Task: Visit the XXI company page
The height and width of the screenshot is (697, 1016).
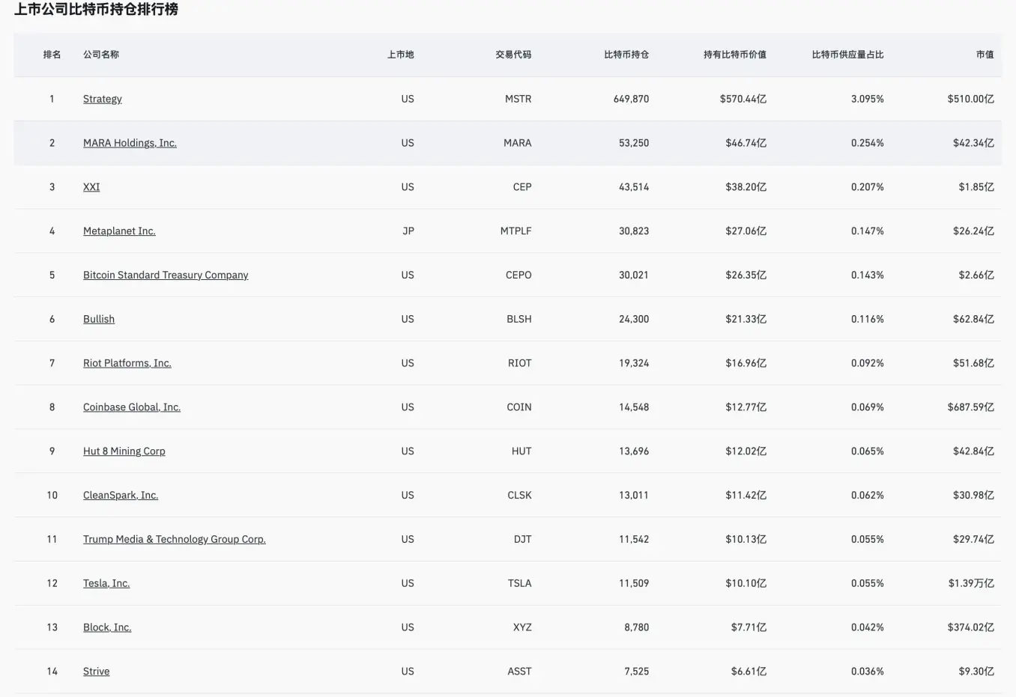Action: point(91,187)
